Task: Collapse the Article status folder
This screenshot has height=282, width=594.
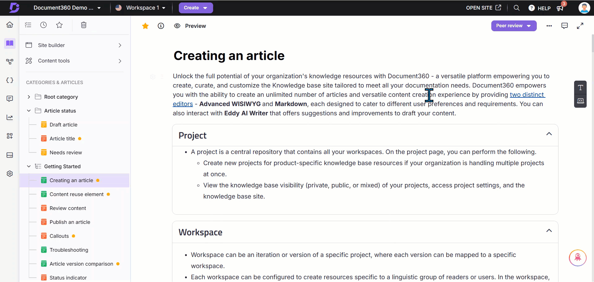Action: pos(29,111)
